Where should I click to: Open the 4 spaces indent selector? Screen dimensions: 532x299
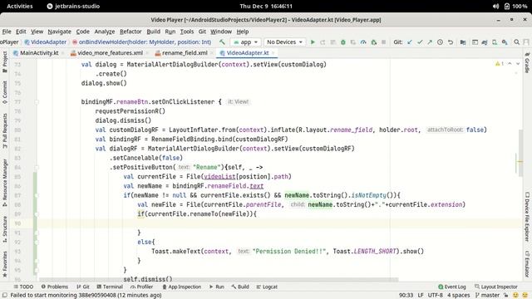click(x=458, y=295)
